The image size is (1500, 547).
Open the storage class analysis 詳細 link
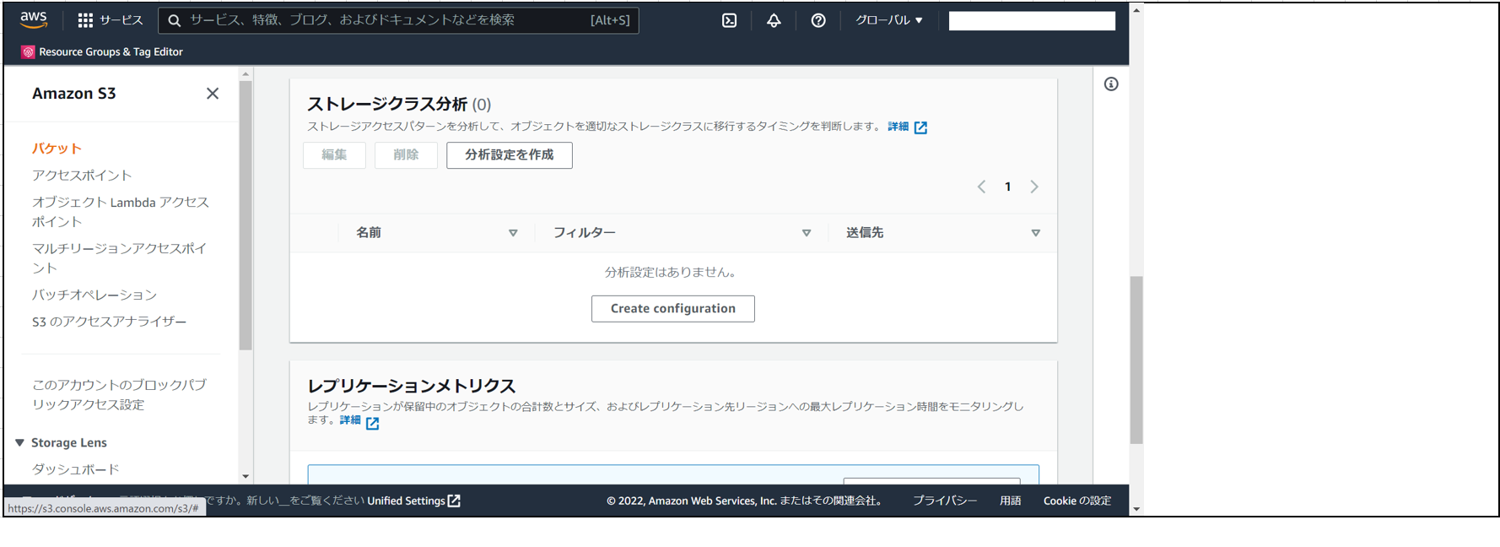coord(898,127)
